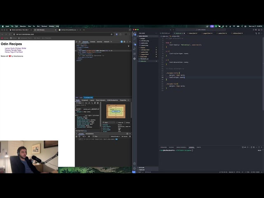Image resolution: width=264 pixels, height=198 pixels.
Task: Open Event Listeners tab in DevTools
Action: (101, 100)
